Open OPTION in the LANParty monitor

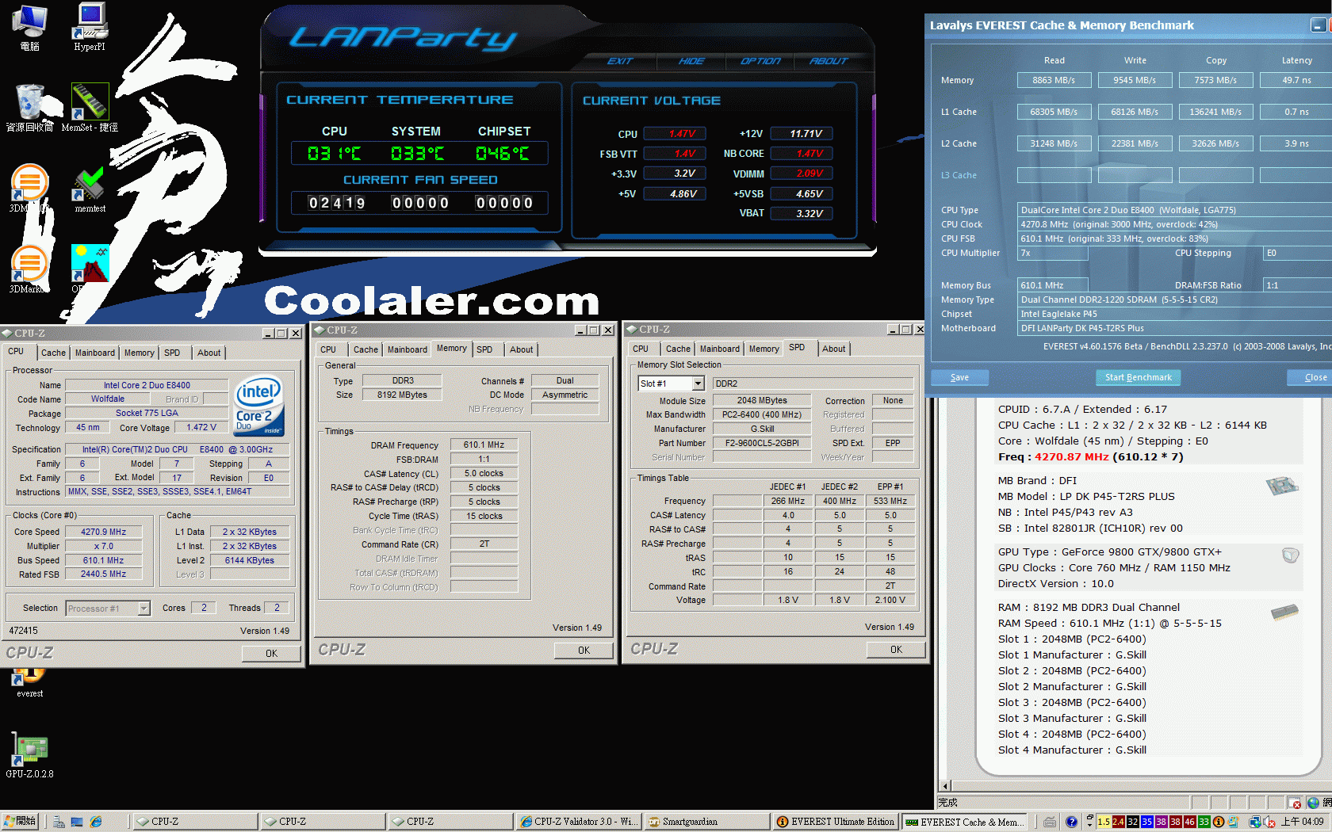(x=760, y=61)
